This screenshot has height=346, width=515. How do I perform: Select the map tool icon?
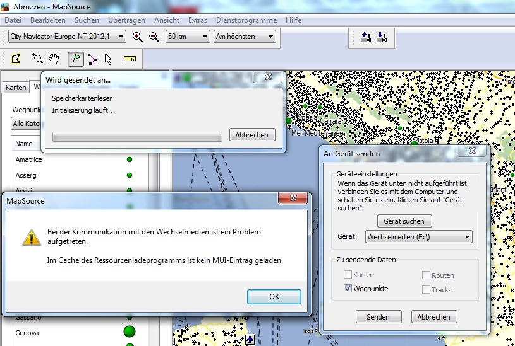pyautogui.click(x=16, y=59)
